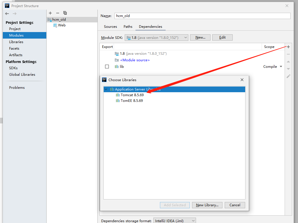Close the Project Structure window

tap(287, 6)
